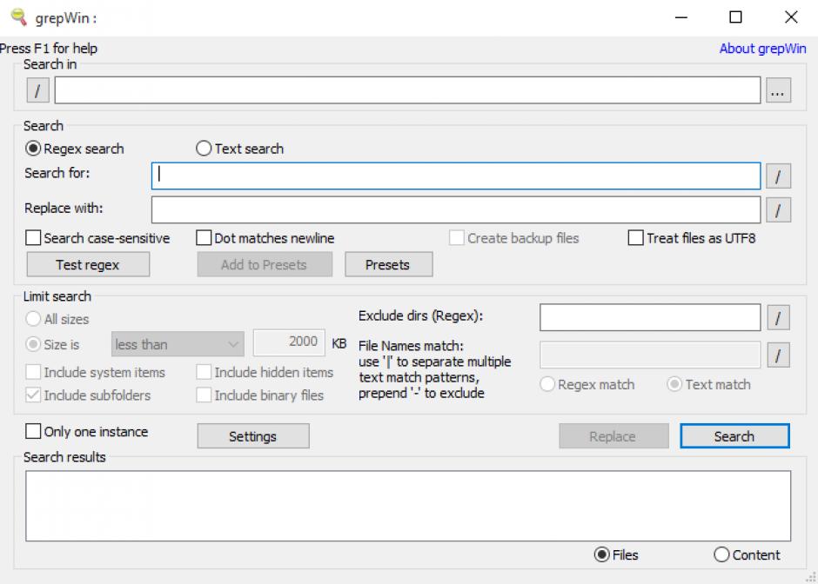The width and height of the screenshot is (818, 584).
Task: Minimize the grepWin window
Action: point(681,17)
